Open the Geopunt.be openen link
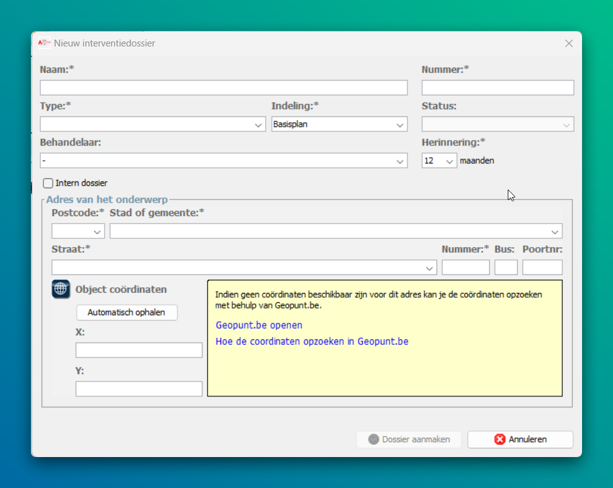The width and height of the screenshot is (613, 488). 259,325
